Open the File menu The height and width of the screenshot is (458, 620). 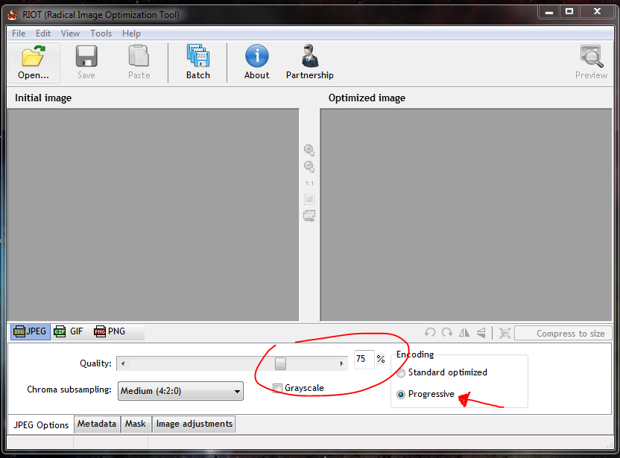coord(19,34)
